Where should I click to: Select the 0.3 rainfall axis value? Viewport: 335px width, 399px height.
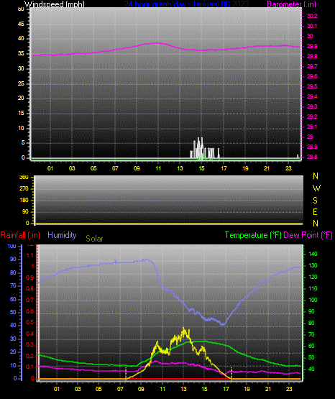(30, 345)
